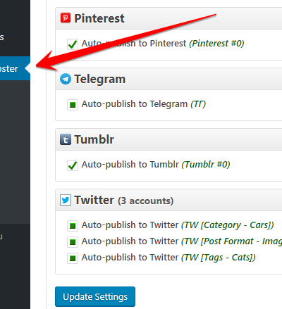Click the Tumblr logo icon

point(66,139)
